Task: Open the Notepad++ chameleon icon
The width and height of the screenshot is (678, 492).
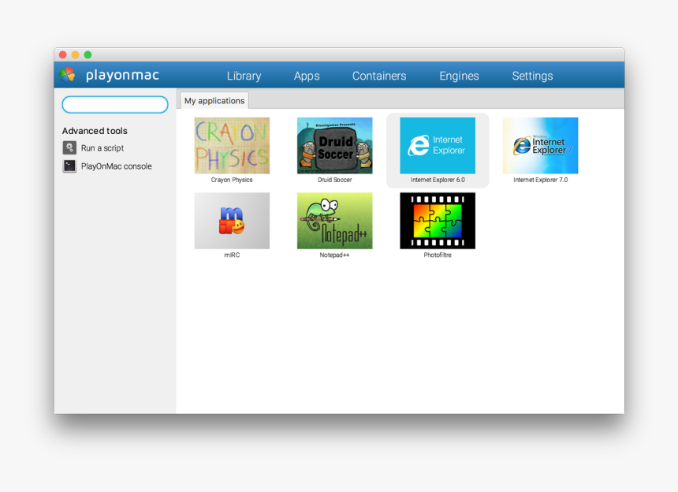Action: (x=334, y=221)
